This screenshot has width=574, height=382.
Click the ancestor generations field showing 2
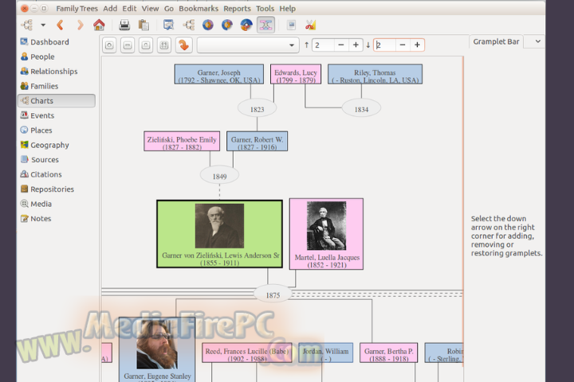[x=323, y=45]
